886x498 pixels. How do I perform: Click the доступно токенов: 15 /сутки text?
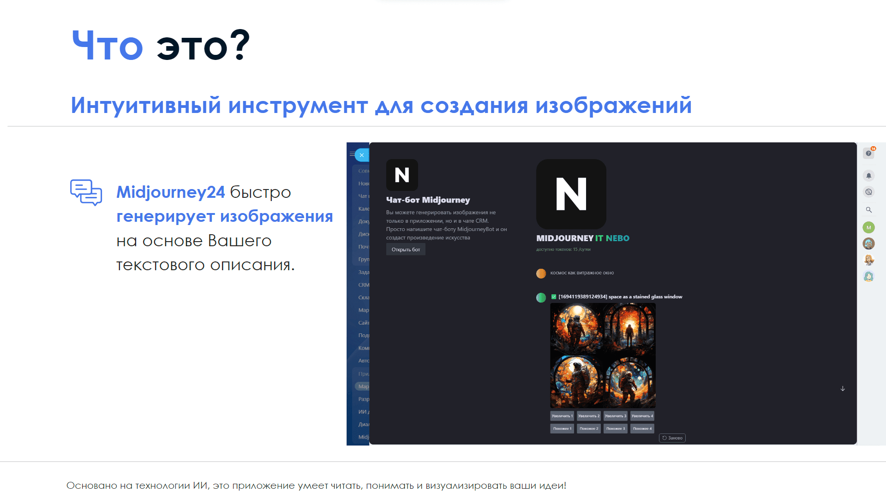tap(563, 249)
